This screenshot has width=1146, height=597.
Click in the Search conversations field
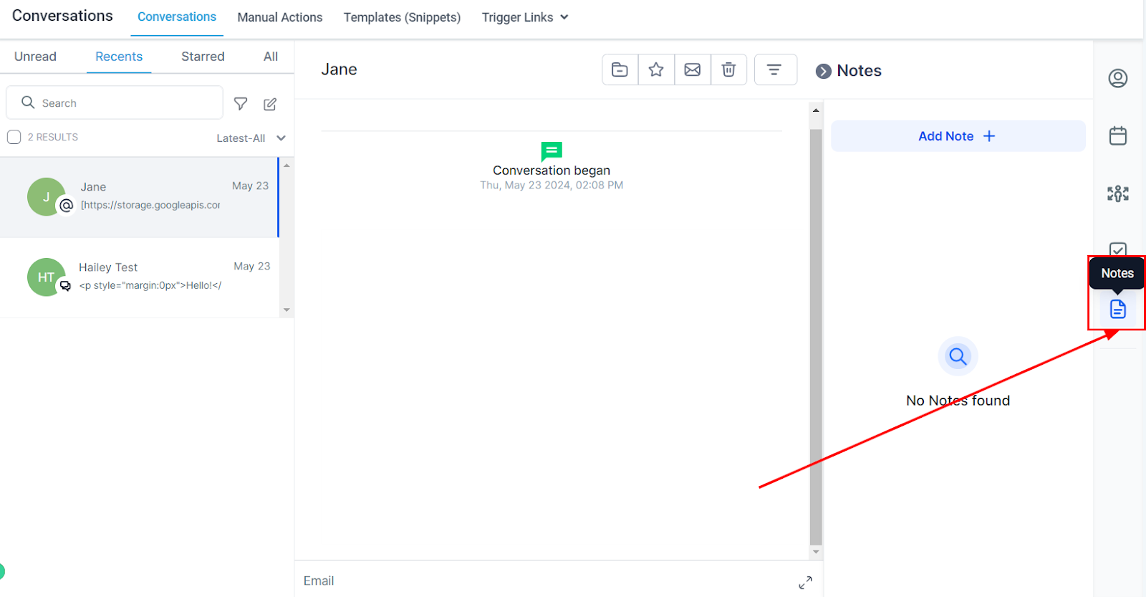115,102
